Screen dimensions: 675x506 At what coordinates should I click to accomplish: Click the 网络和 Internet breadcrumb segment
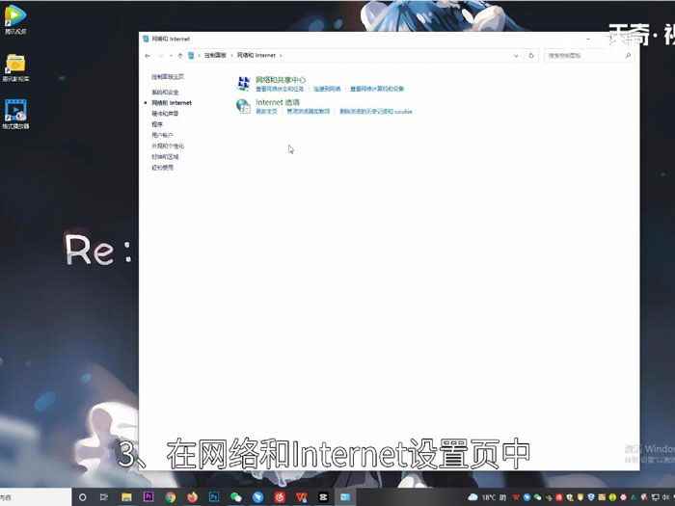pos(256,56)
